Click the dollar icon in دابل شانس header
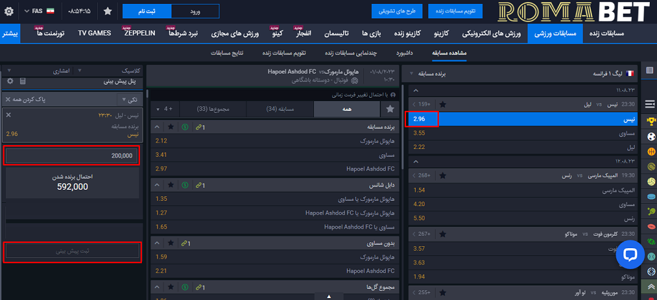The width and height of the screenshot is (657, 300). (185, 184)
